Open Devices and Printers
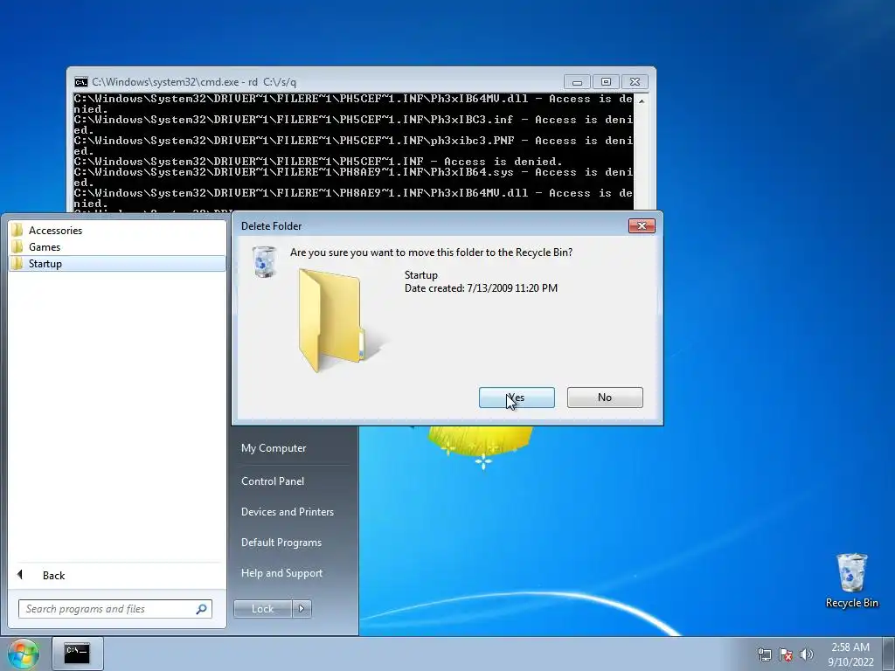The width and height of the screenshot is (895, 671). coord(287,512)
